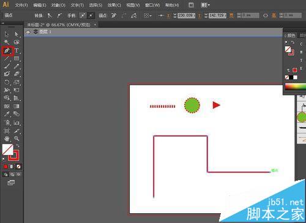Select the Mesh tool
306x223 pixels.
[x=7, y=106]
